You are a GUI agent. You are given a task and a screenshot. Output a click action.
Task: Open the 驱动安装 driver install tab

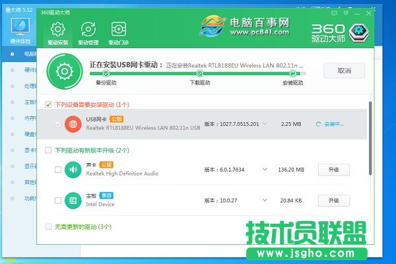(57, 33)
